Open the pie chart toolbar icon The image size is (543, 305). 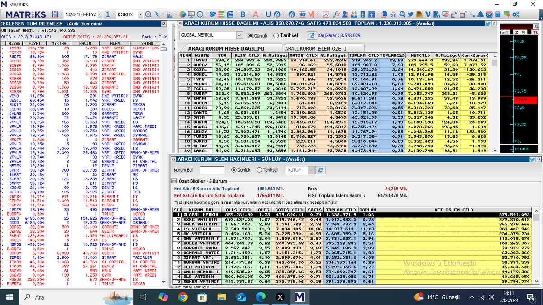tap(182, 14)
